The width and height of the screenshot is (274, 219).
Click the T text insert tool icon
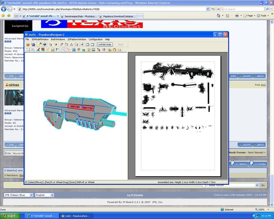(x=89, y=50)
